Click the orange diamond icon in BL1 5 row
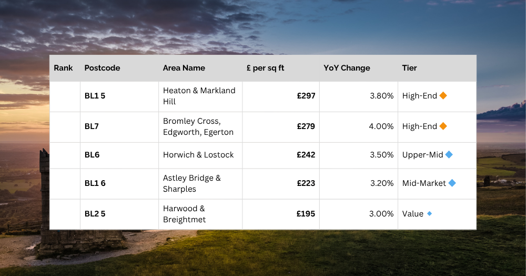Viewport: 526px width, 276px height. tap(443, 96)
